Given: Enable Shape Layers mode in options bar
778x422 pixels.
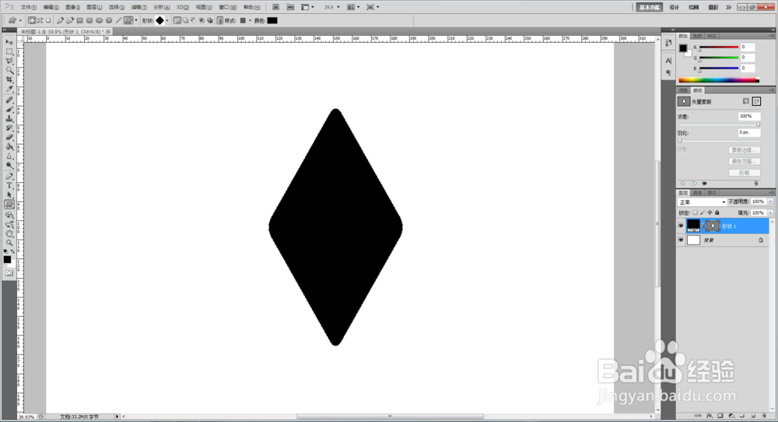Looking at the screenshot, I should pos(32,20).
